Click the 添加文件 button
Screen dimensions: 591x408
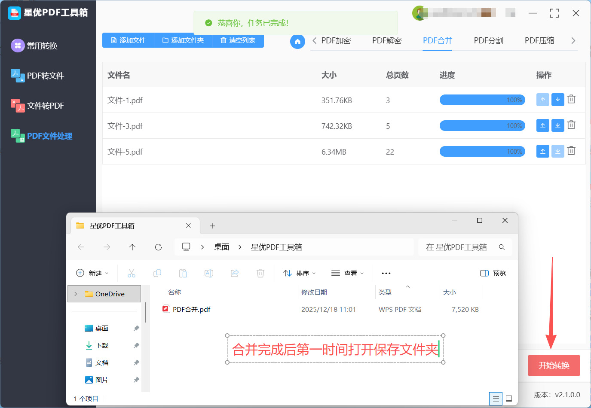click(x=128, y=40)
